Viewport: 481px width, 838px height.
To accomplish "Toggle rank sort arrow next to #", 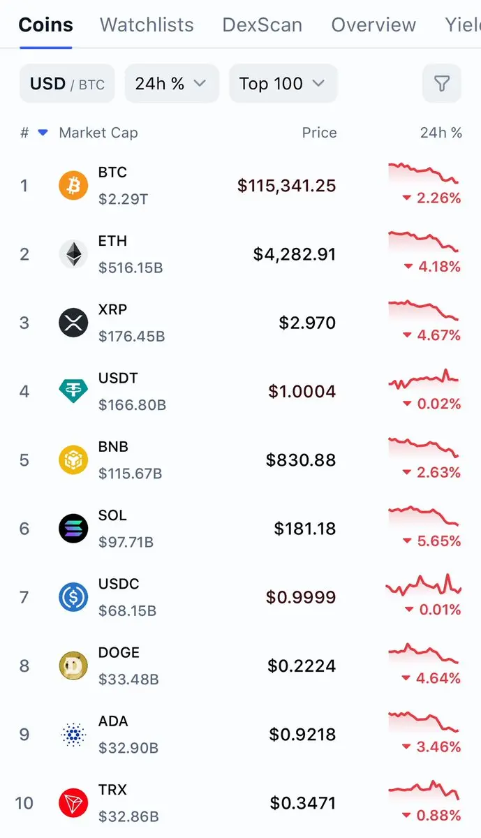I will [x=43, y=133].
